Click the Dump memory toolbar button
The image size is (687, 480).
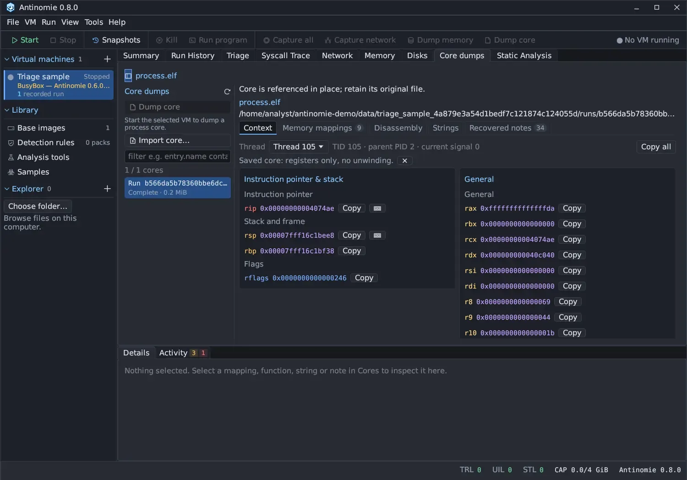[440, 40]
